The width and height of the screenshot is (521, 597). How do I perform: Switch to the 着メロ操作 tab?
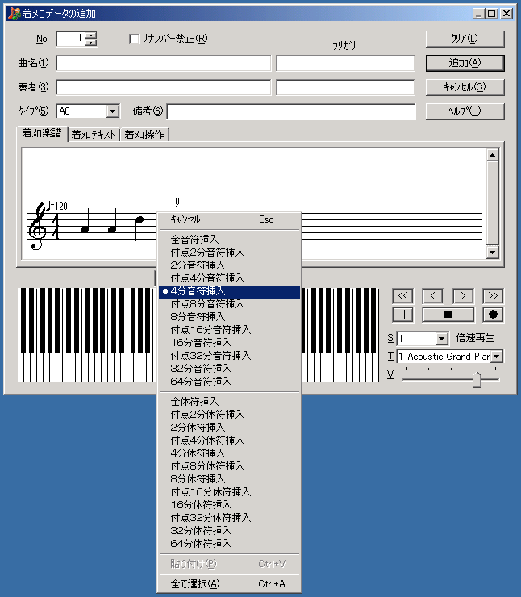pos(144,135)
